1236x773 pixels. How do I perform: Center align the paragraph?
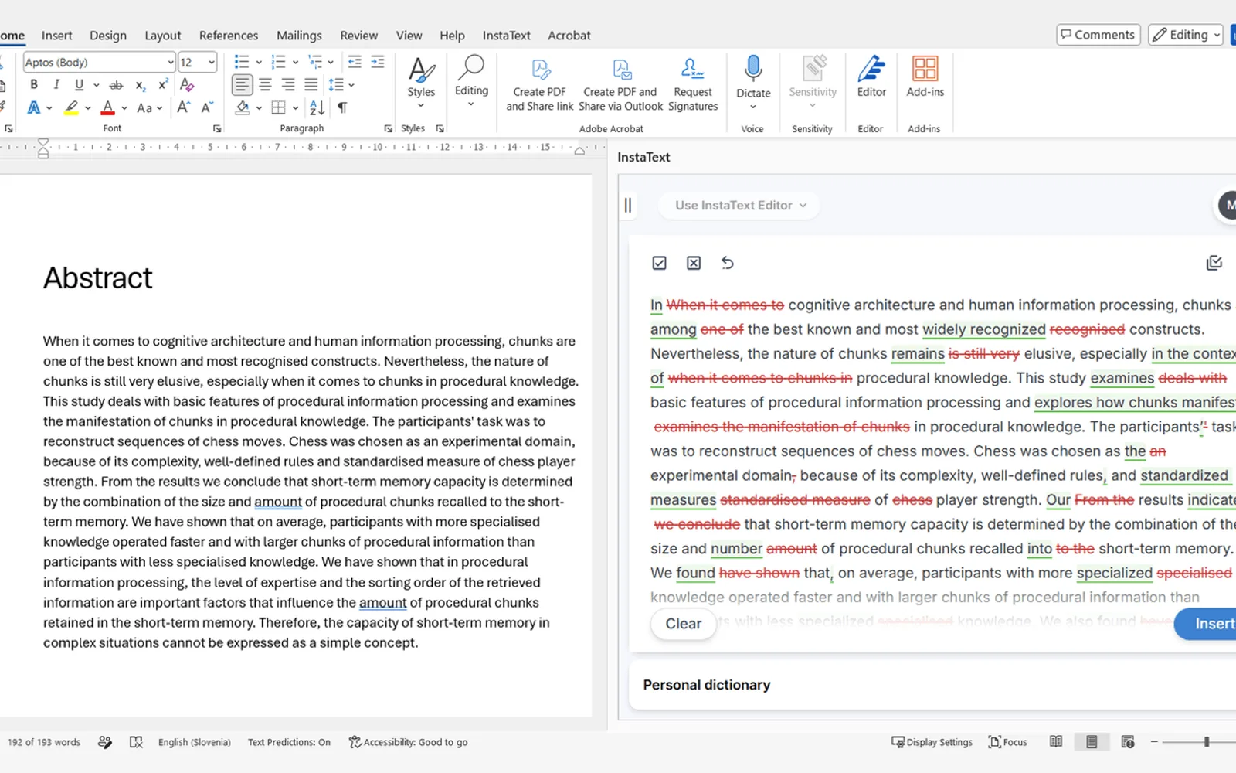pyautogui.click(x=265, y=85)
